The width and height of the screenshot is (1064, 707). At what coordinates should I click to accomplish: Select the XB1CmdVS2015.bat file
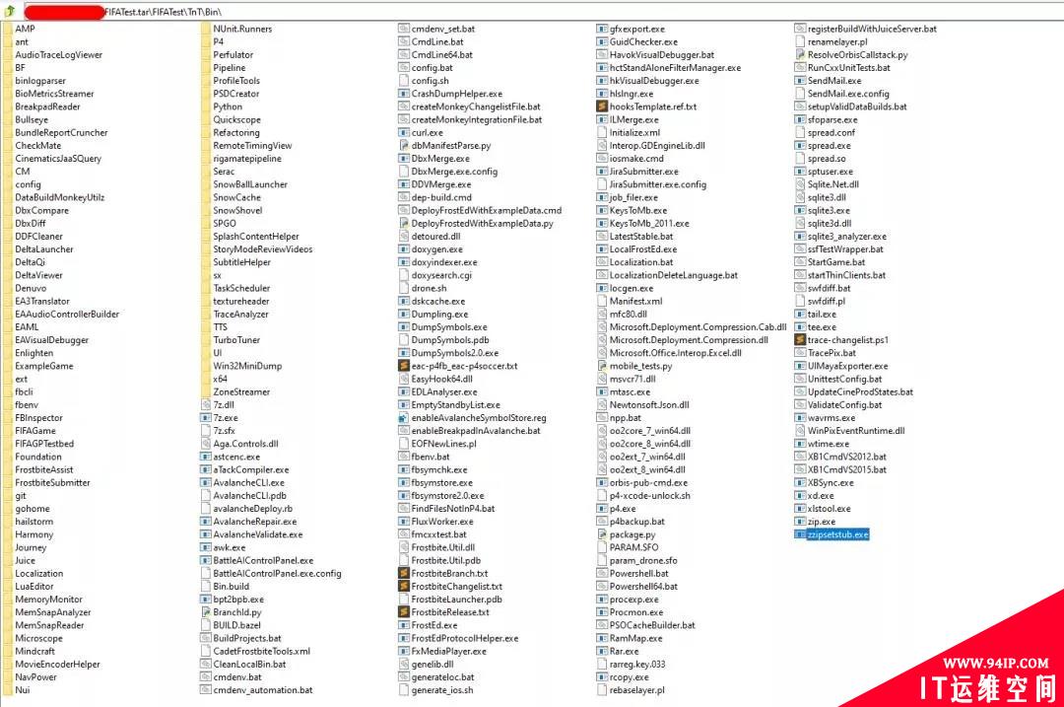[846, 469]
